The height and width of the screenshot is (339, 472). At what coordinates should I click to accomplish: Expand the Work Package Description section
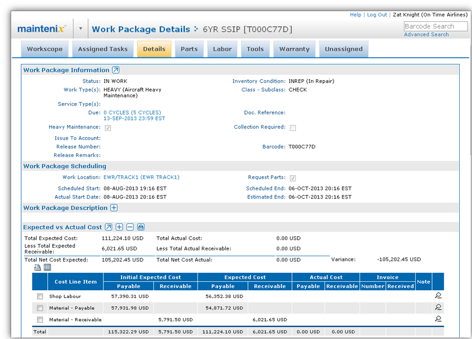(114, 208)
